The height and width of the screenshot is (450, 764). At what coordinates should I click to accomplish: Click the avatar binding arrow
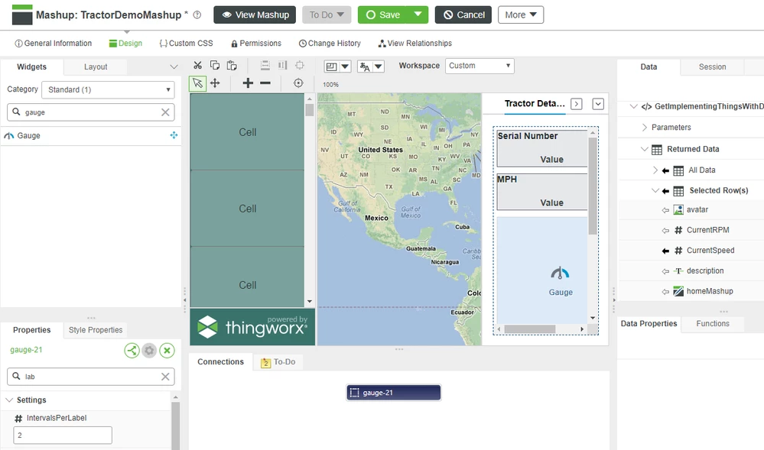coord(665,210)
